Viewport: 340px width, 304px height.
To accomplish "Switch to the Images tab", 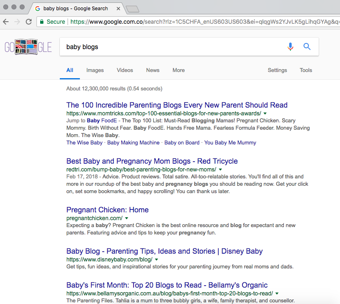I will pos(95,70).
